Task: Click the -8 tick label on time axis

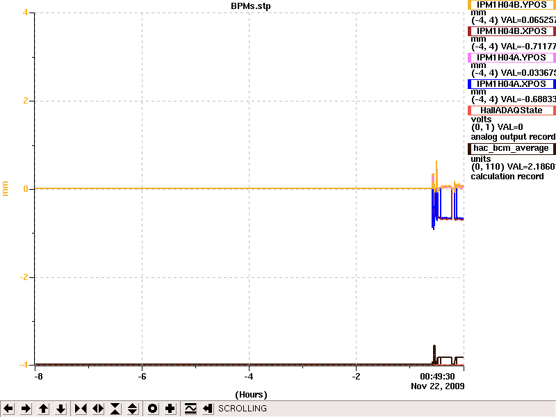Action: (38, 377)
